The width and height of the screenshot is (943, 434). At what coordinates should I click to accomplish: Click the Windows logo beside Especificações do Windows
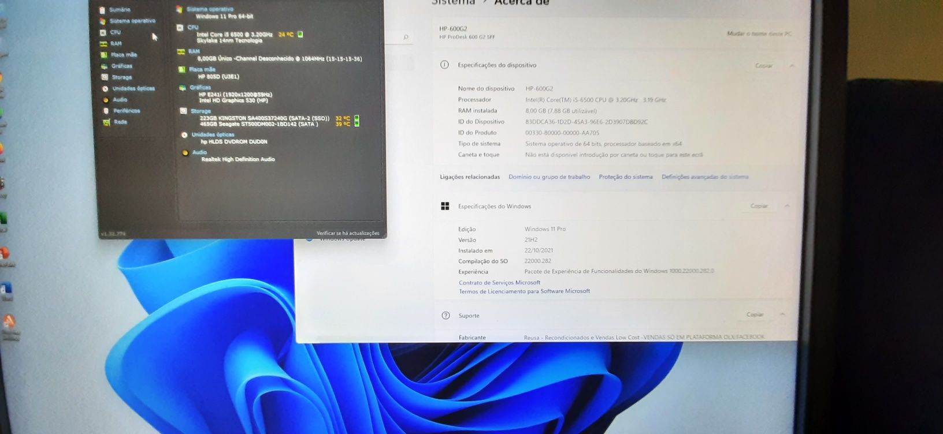tap(445, 206)
